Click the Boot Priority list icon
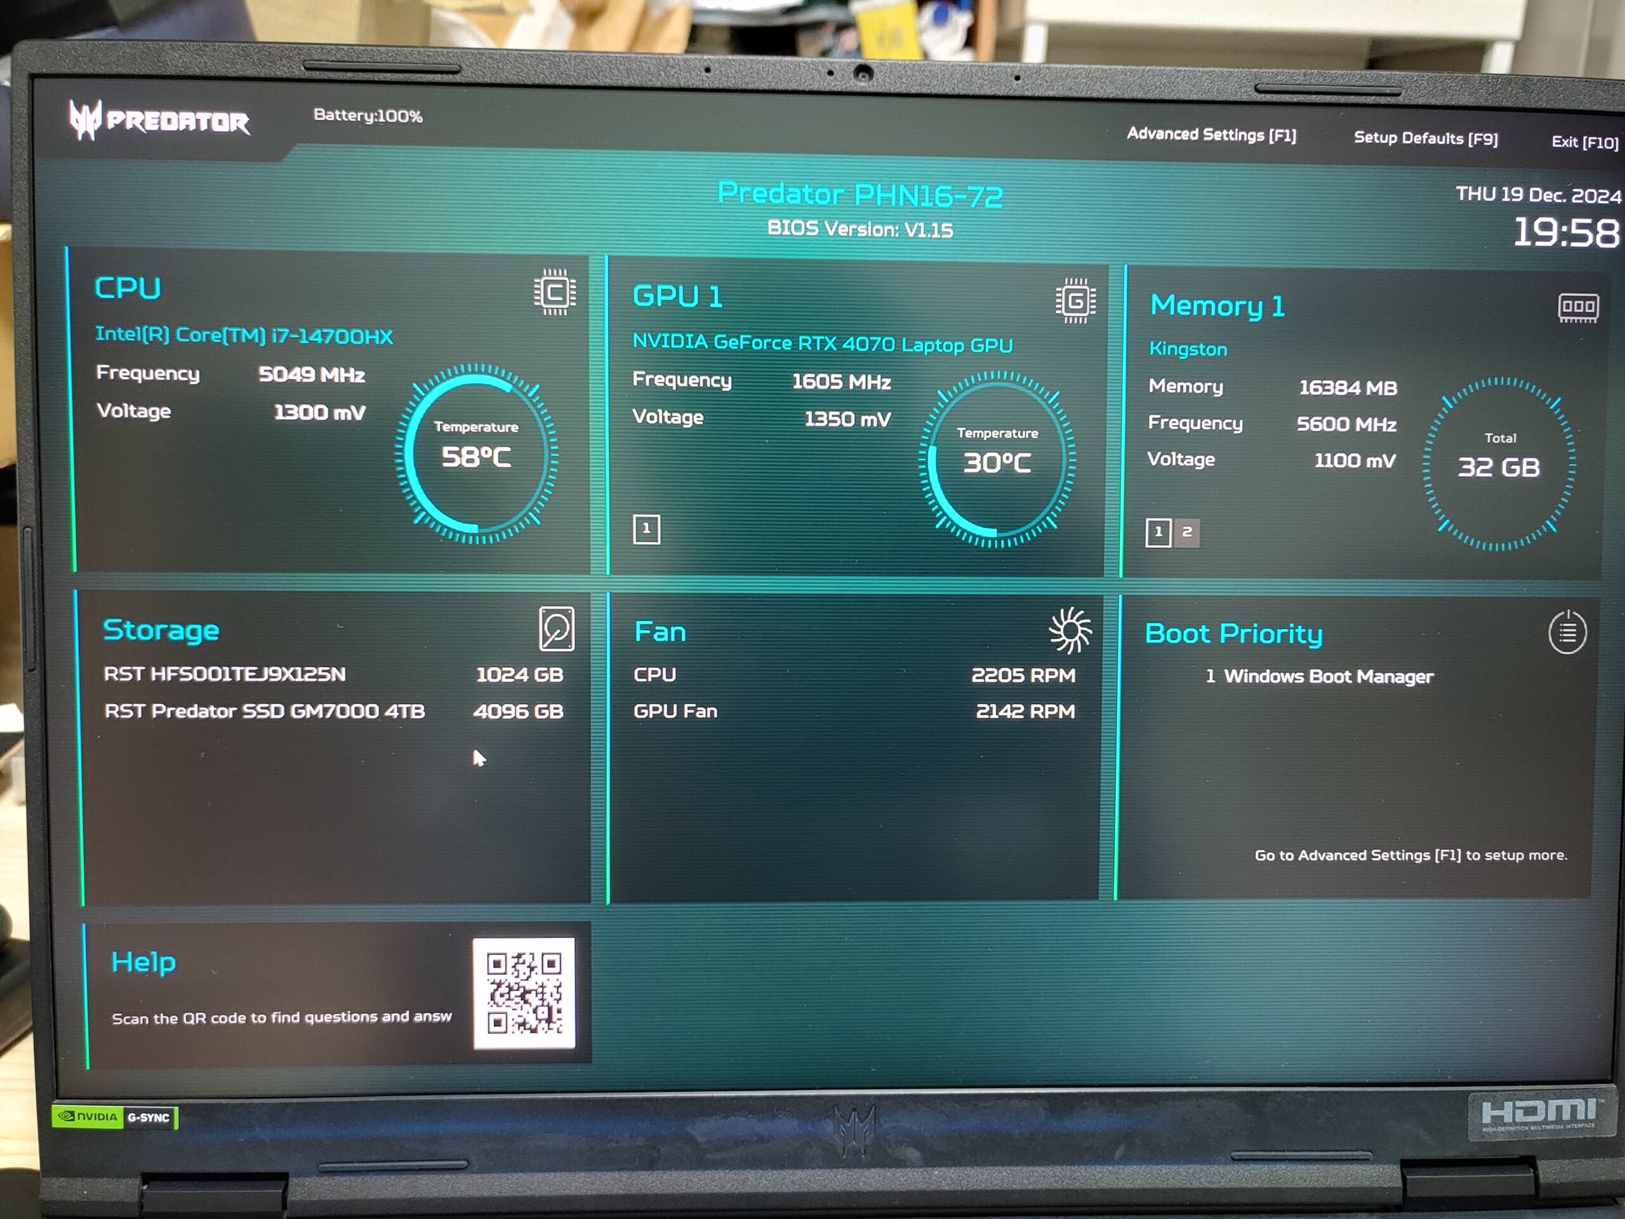Screen dimensions: 1625x1219 point(1568,632)
